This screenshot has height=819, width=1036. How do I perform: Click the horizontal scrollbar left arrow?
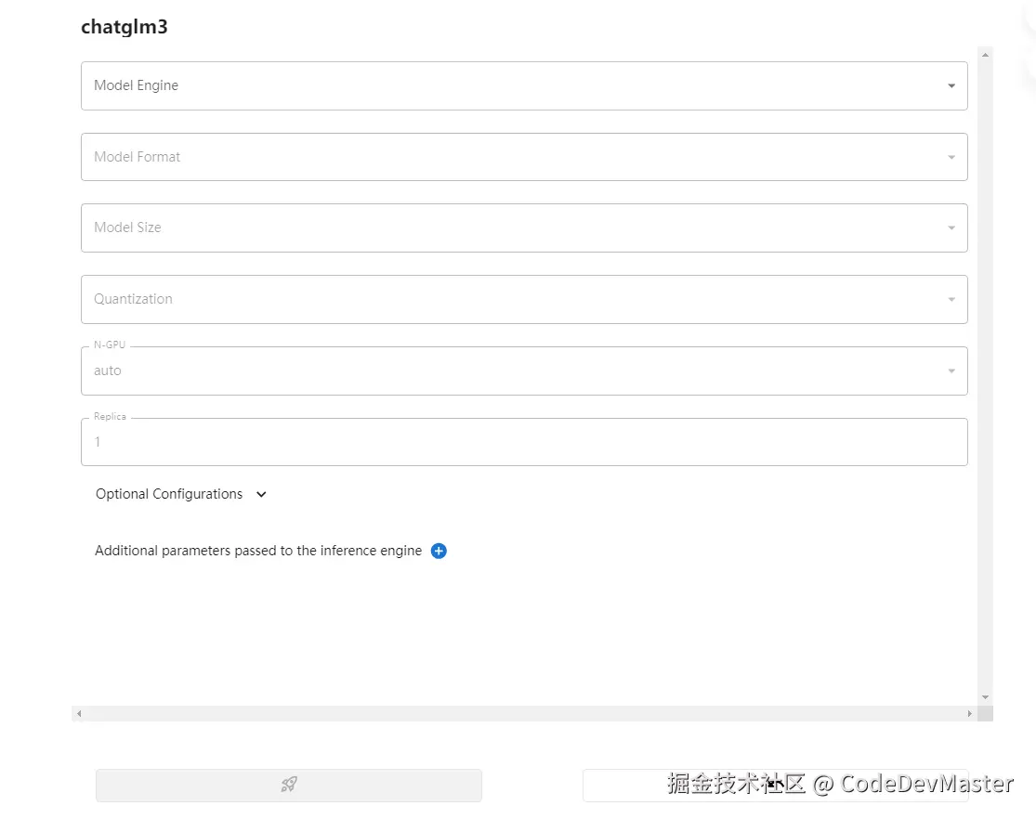[x=79, y=713]
